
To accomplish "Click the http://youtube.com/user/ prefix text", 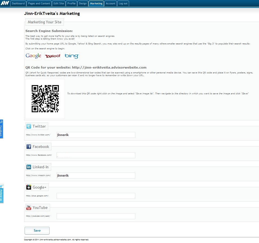I will [38, 216].
